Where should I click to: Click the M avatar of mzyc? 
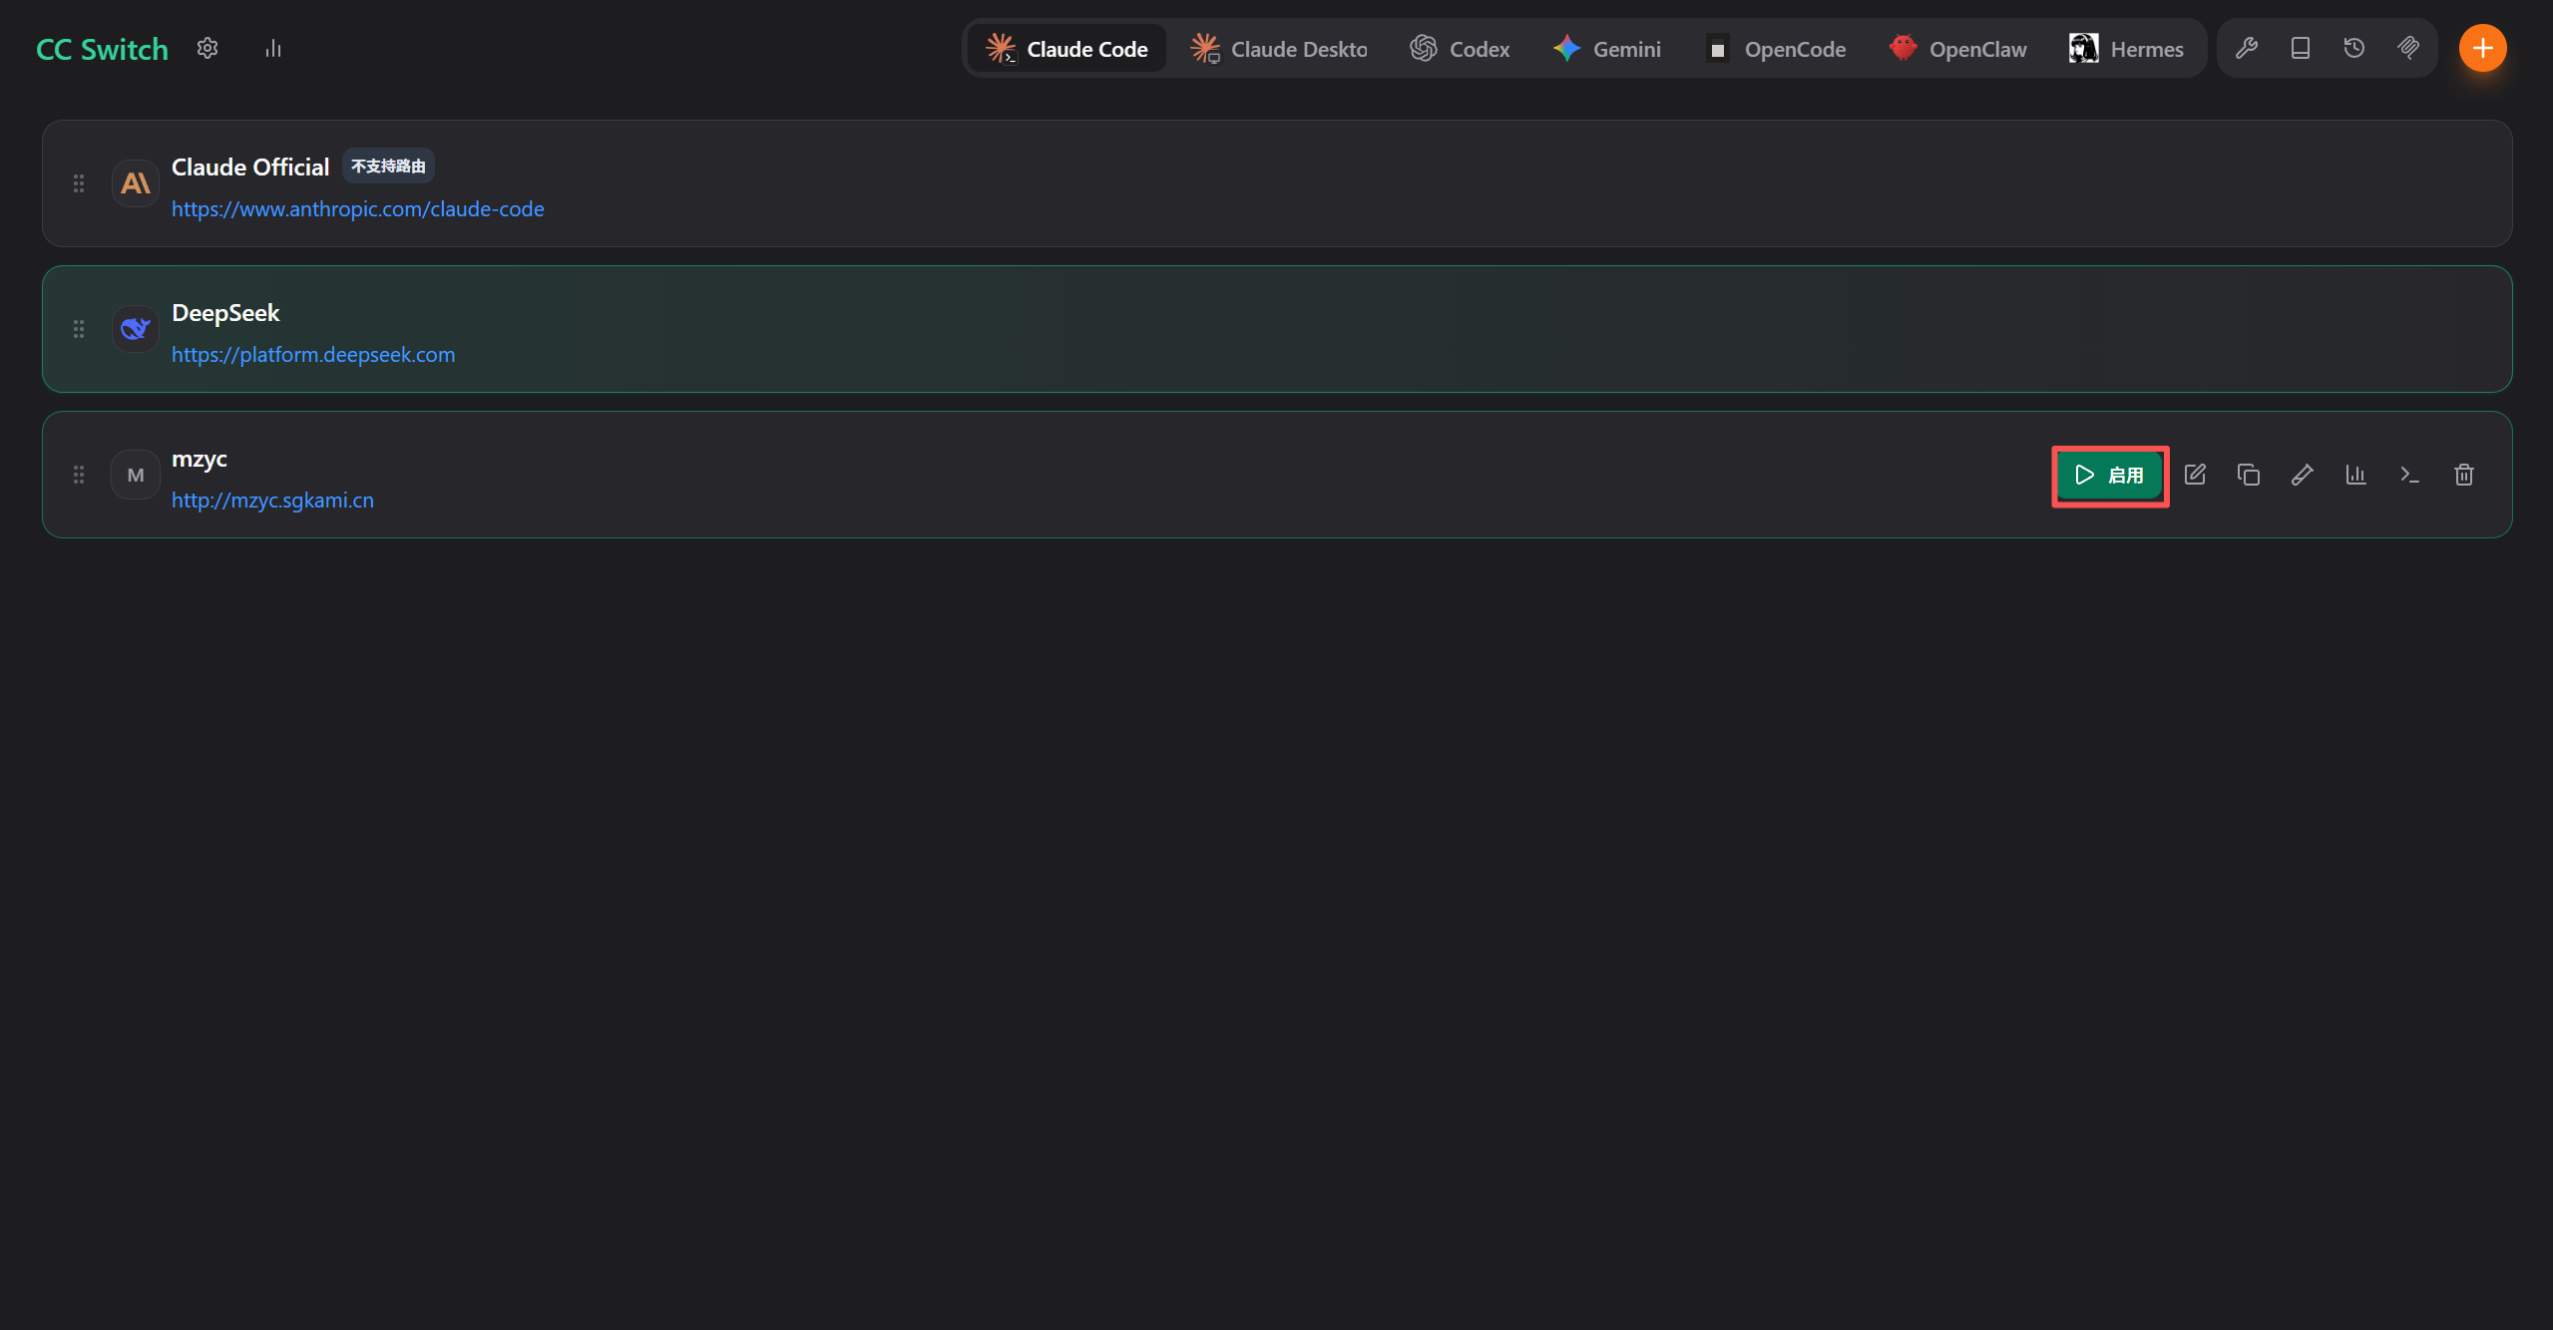pyautogui.click(x=136, y=475)
